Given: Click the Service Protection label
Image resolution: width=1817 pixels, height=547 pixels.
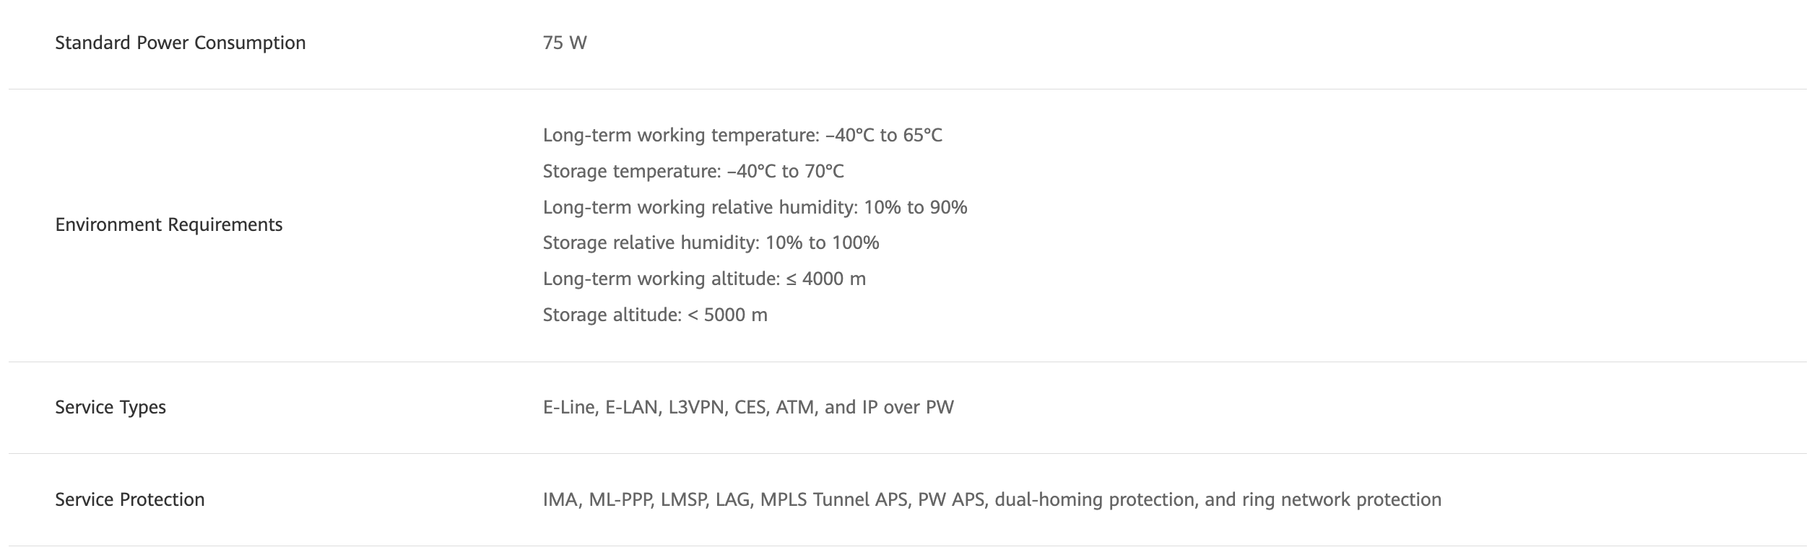Looking at the screenshot, I should point(130,500).
